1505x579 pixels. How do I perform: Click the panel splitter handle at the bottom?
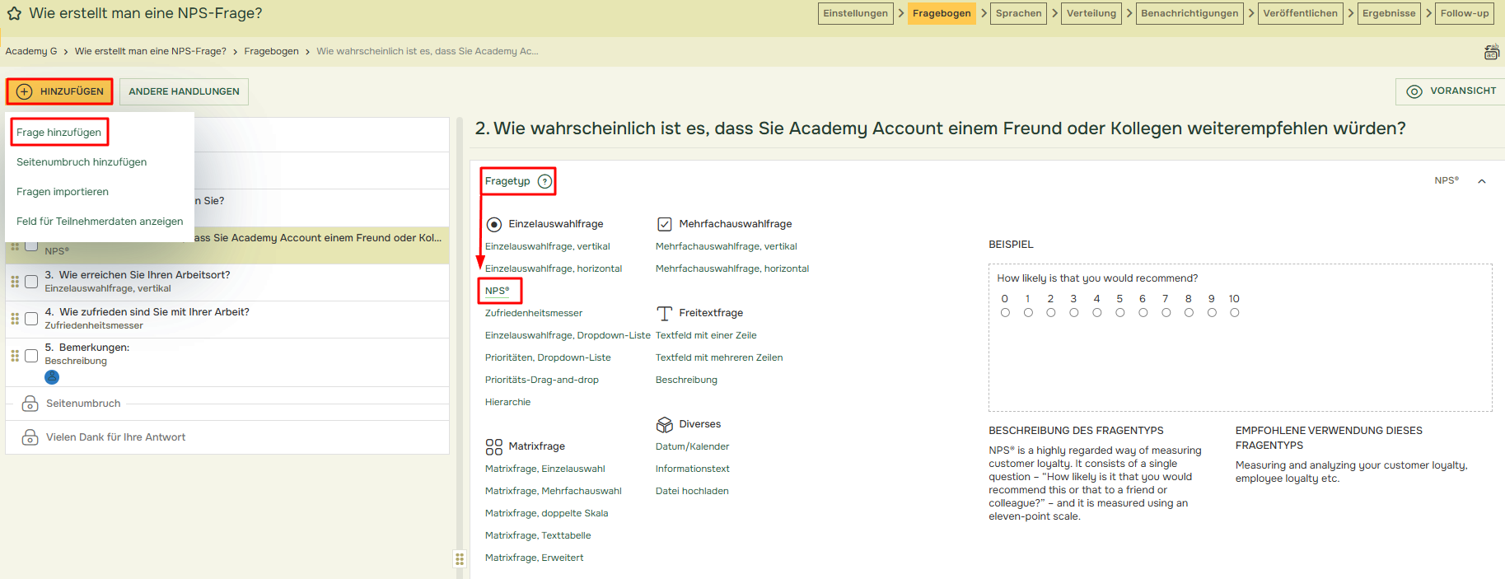coord(460,559)
